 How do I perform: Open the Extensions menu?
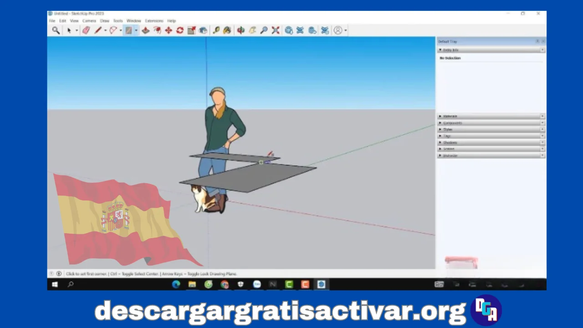(x=154, y=21)
